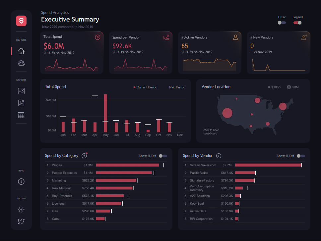Viewport: 321px width, 241px height.
Task: Enable the Filter toggle switch
Action: (282, 23)
